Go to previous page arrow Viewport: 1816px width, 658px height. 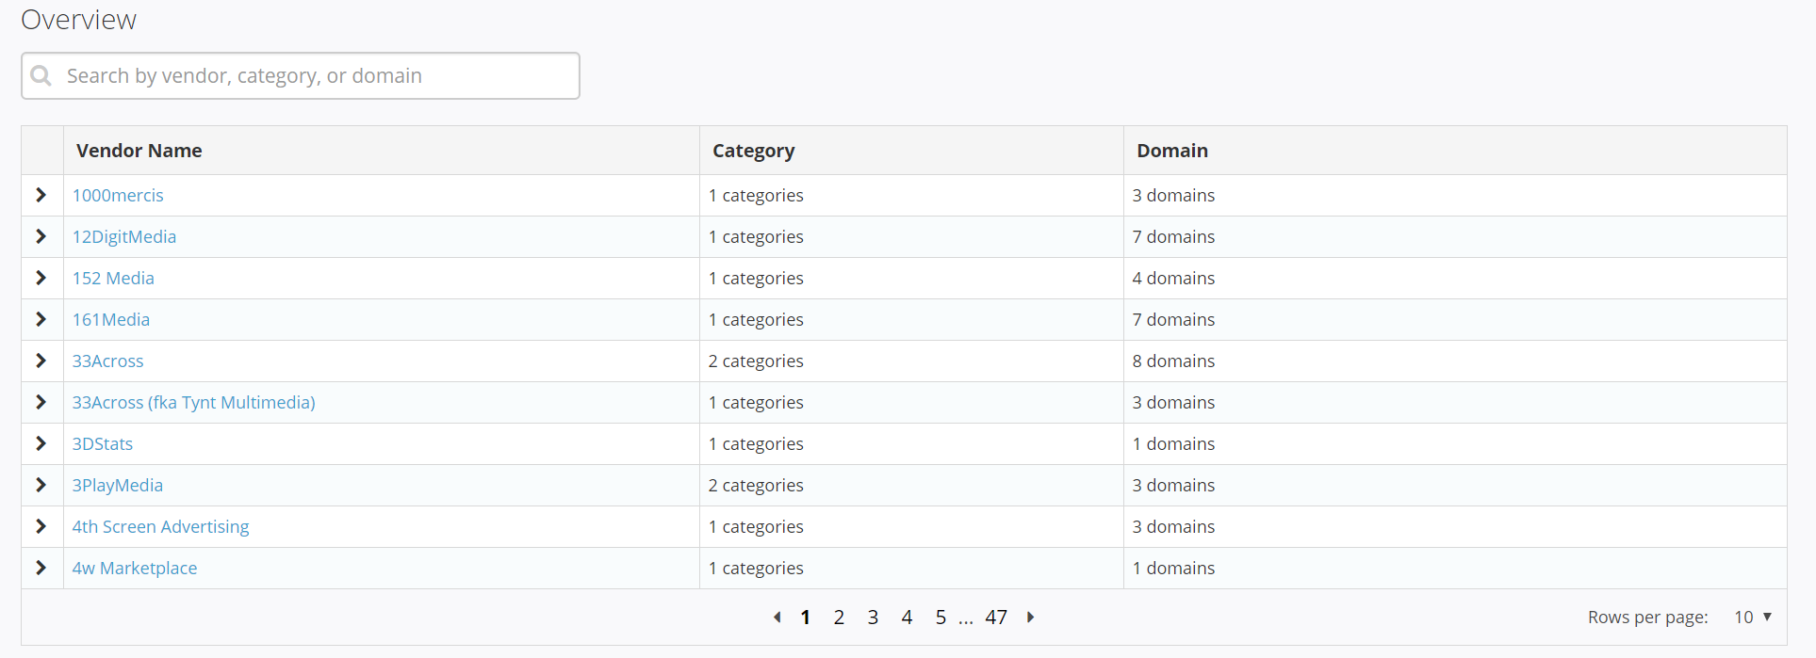tap(777, 618)
